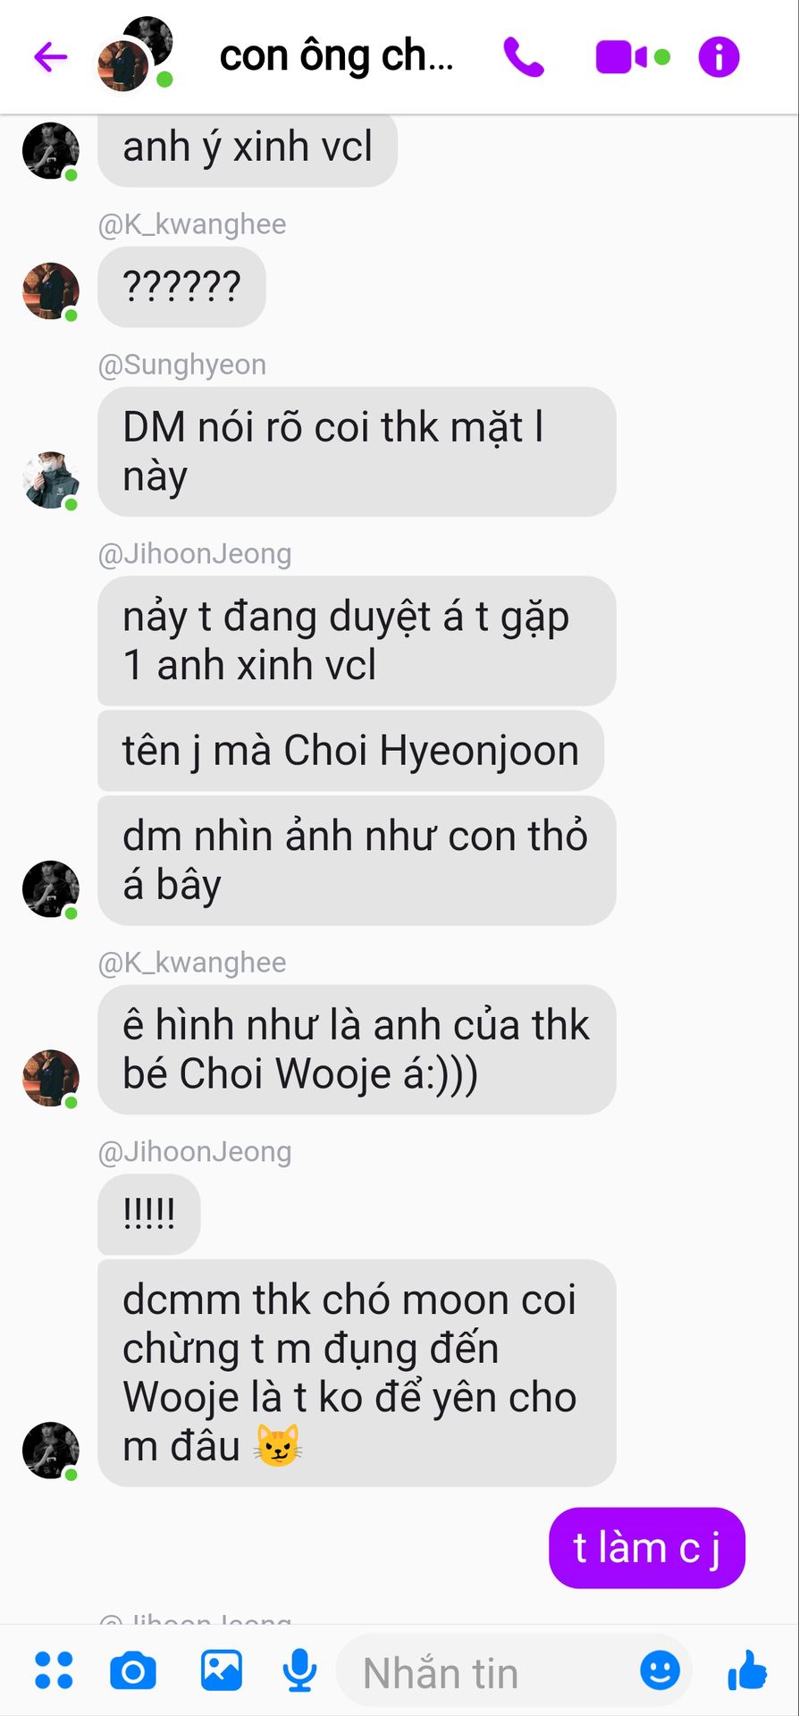Open conversation info icon
This screenshot has width=799, height=1716.
[x=719, y=57]
